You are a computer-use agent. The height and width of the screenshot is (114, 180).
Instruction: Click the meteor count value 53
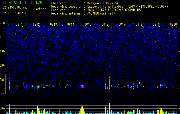pyautogui.click(x=41, y=13)
